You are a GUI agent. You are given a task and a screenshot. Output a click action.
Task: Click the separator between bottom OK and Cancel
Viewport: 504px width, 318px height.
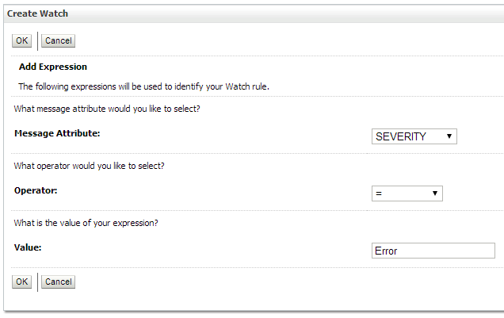point(37,282)
